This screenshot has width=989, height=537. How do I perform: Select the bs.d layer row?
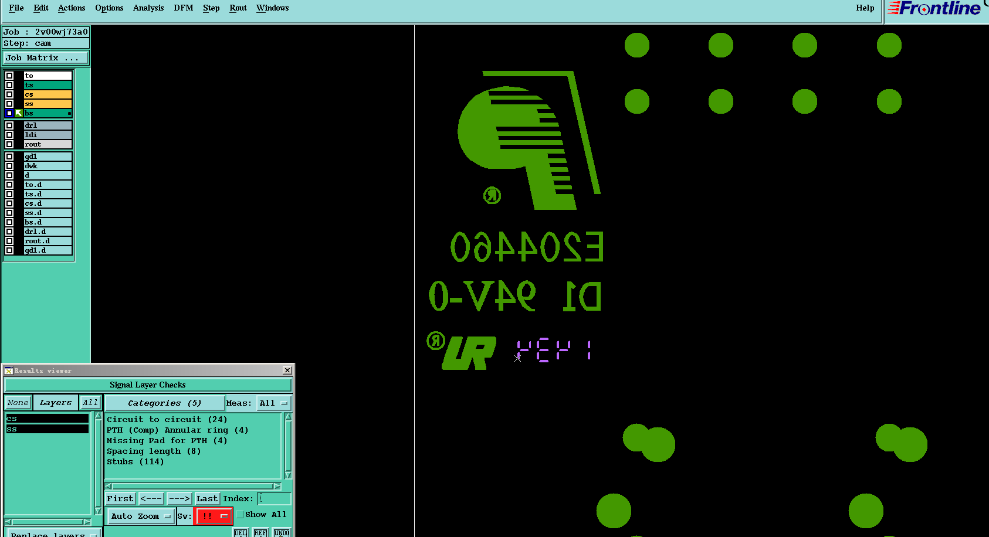pyautogui.click(x=48, y=222)
